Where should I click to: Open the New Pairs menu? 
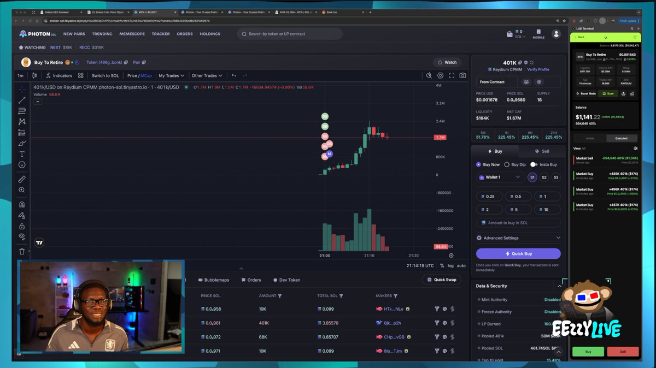tap(74, 34)
